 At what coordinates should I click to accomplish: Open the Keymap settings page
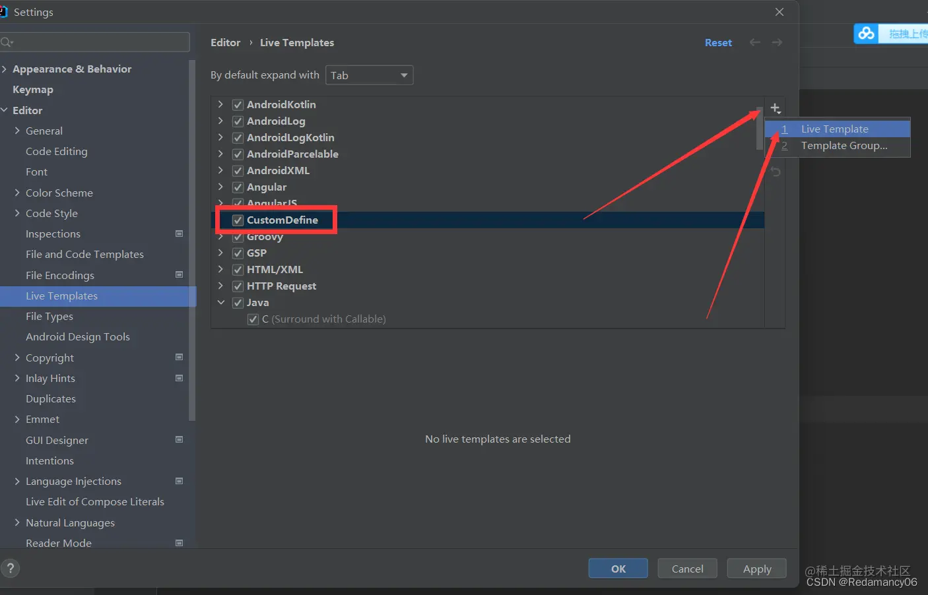coord(33,89)
